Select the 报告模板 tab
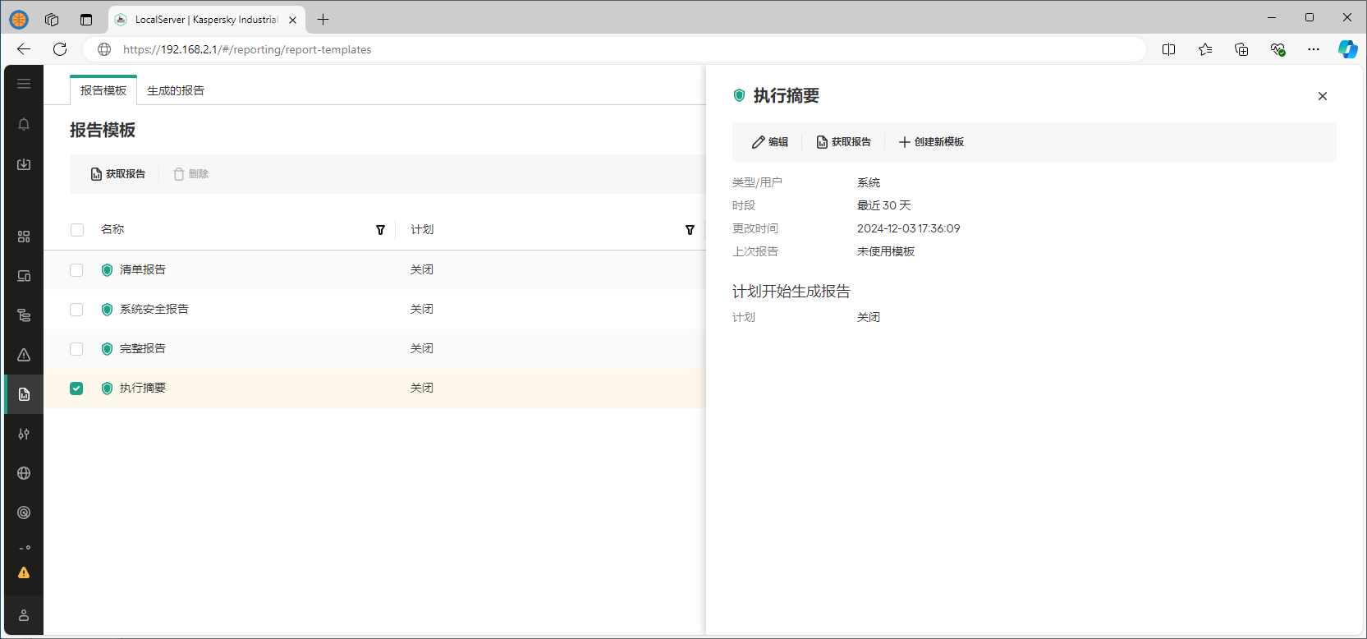This screenshot has width=1367, height=639. pos(103,90)
